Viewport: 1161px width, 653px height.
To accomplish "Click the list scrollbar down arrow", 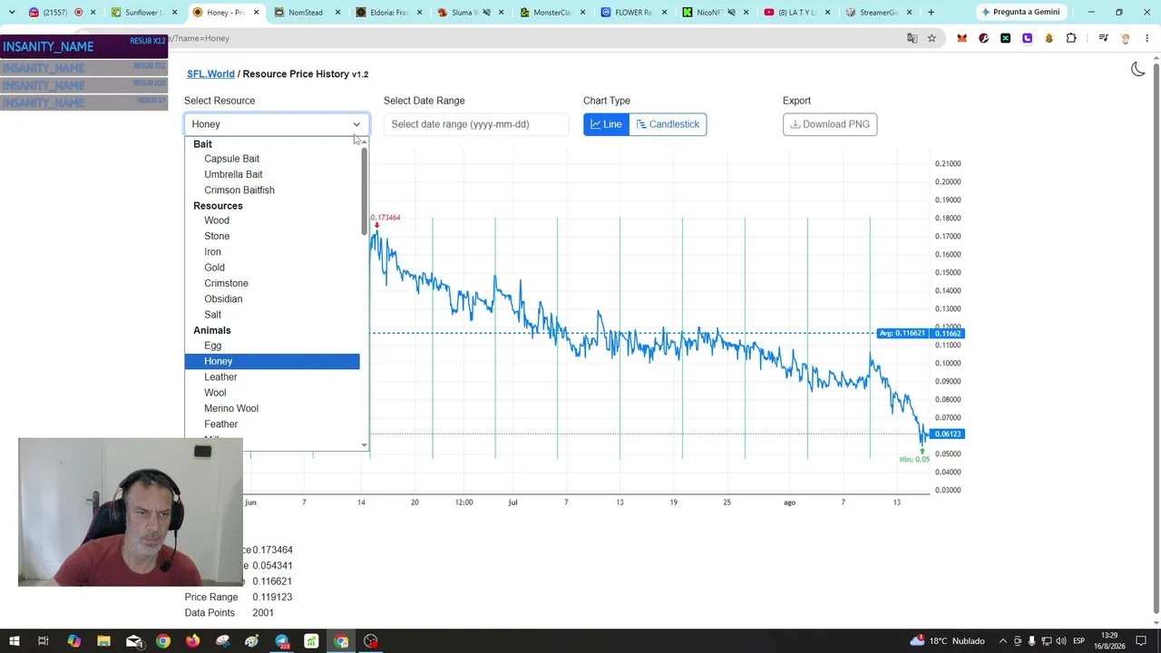I will 365,444.
